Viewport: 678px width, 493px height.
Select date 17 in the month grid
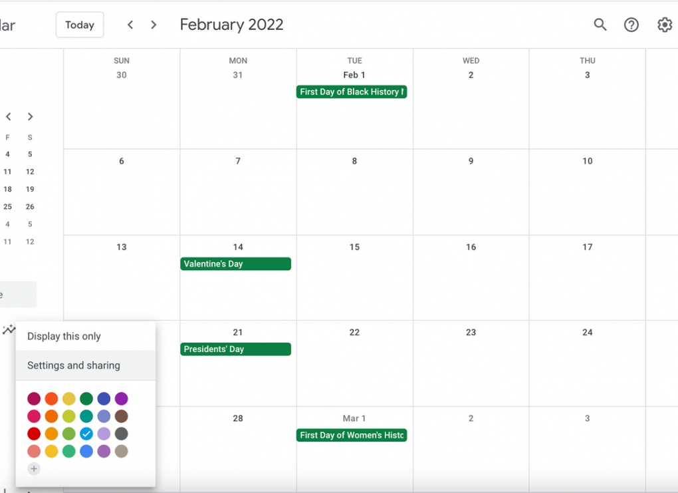pyautogui.click(x=587, y=247)
